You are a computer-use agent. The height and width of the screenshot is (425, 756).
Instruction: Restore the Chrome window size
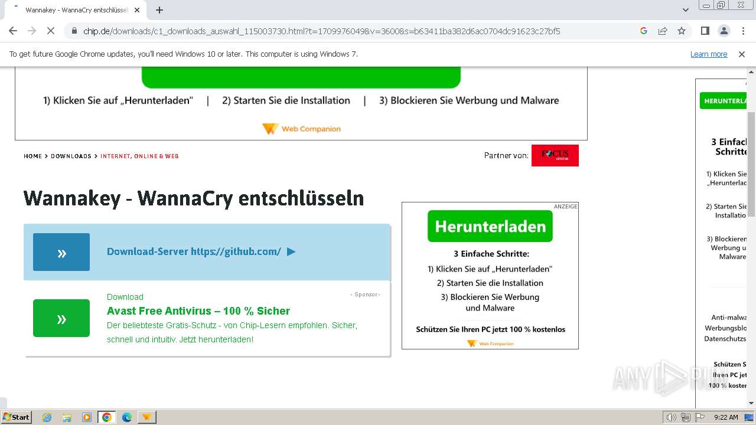coord(721,5)
